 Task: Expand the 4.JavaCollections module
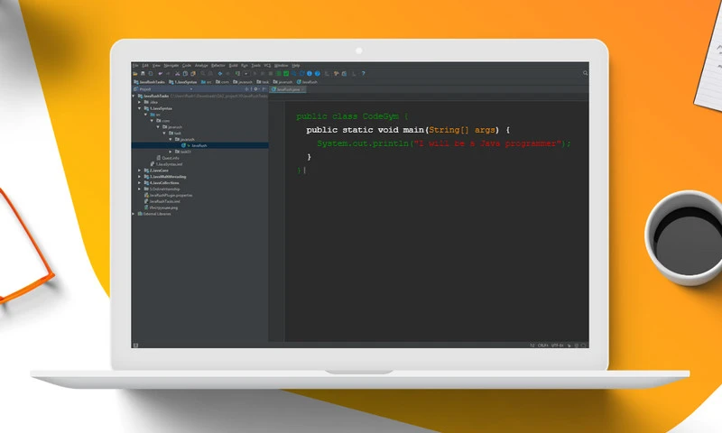[140, 183]
